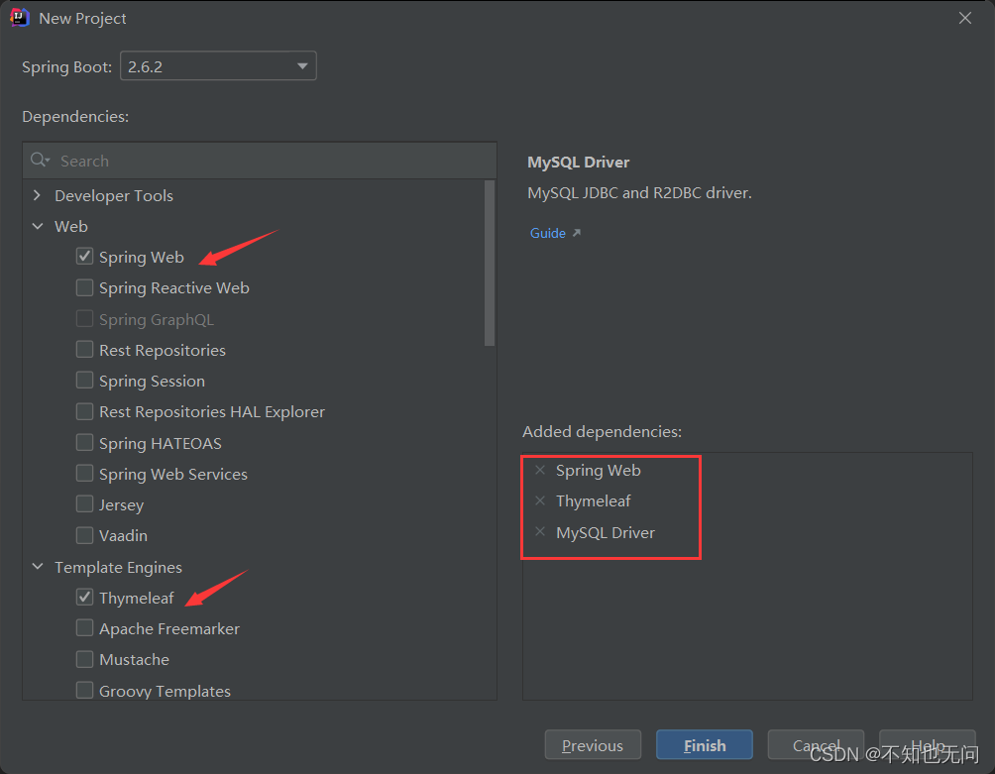This screenshot has width=995, height=774.
Task: Click the IntelliJ IDEA logo icon
Action: pyautogui.click(x=20, y=18)
